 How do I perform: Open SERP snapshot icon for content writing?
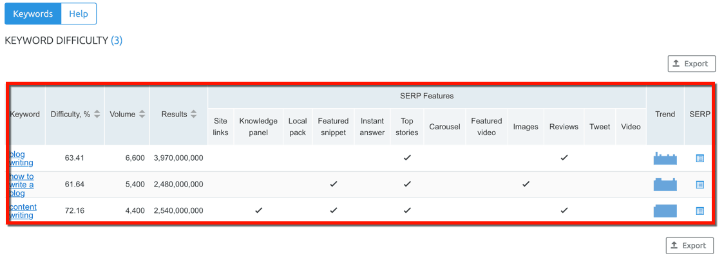pyautogui.click(x=700, y=211)
